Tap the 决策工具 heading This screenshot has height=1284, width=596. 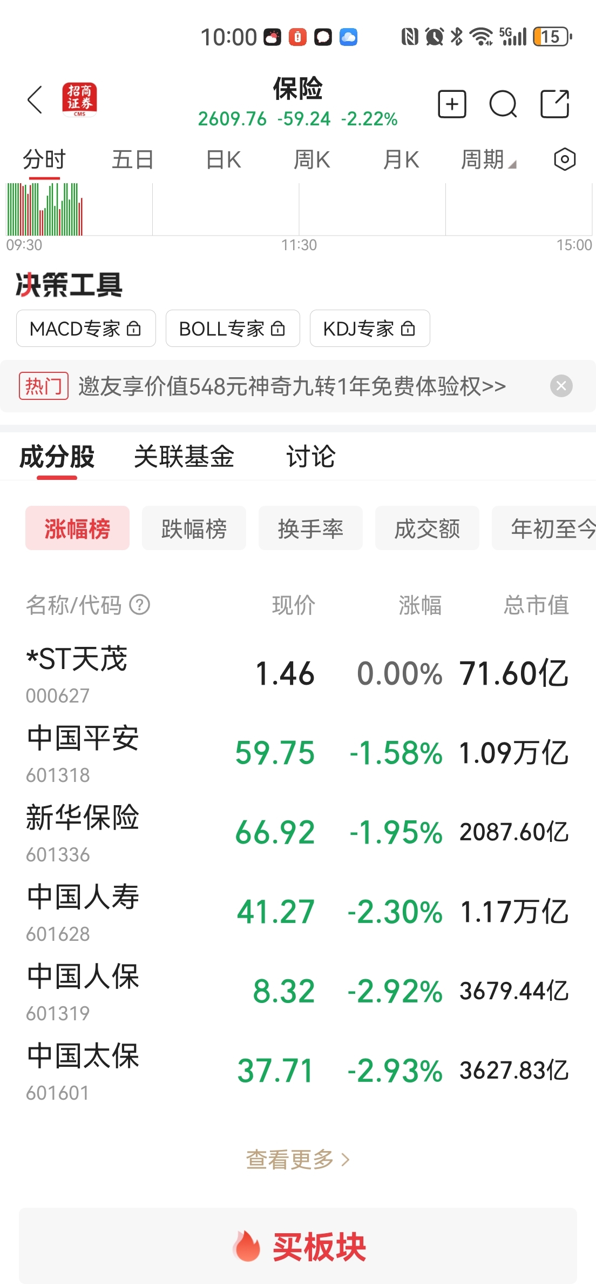[x=69, y=284]
